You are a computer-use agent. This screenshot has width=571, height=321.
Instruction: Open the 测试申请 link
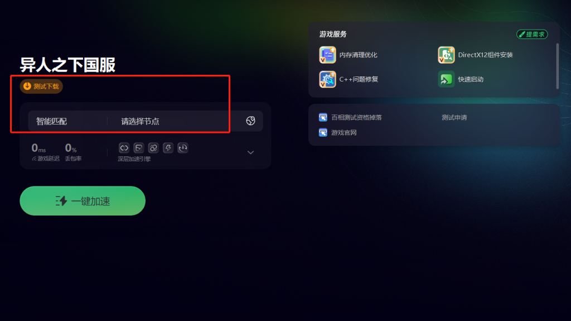[454, 117]
